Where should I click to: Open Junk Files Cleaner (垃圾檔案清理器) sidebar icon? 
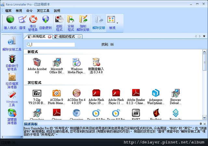12,81
